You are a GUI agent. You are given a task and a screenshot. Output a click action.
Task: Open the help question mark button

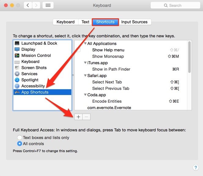tap(196, 167)
